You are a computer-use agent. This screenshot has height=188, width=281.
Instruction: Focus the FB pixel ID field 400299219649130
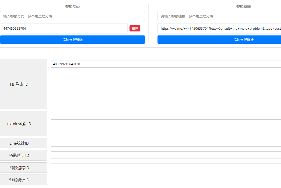(x=165, y=64)
